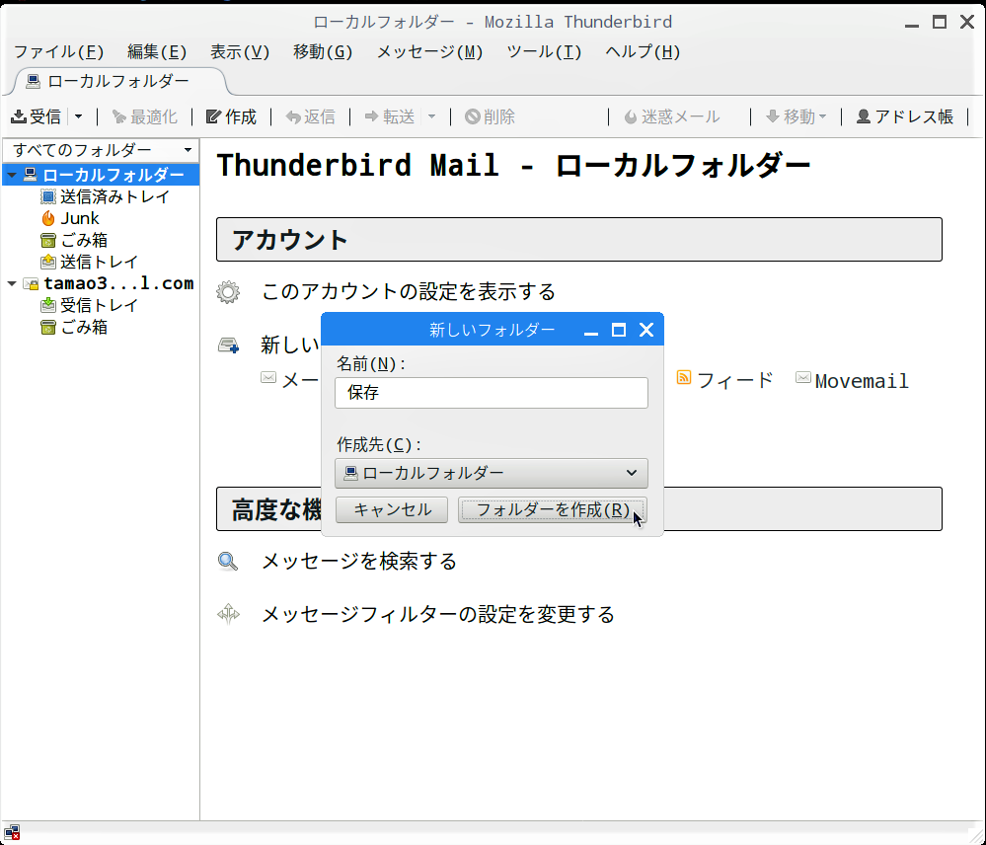Open the Get Mail dropdown arrow

(x=79, y=116)
